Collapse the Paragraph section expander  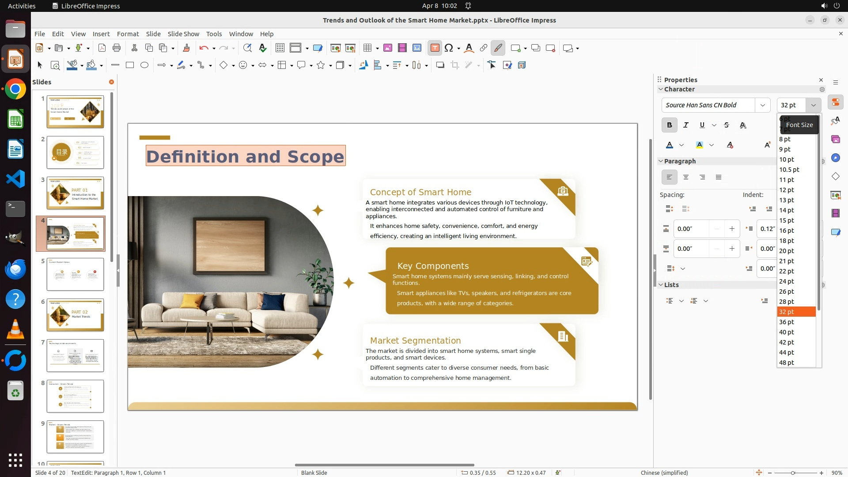[x=661, y=161]
